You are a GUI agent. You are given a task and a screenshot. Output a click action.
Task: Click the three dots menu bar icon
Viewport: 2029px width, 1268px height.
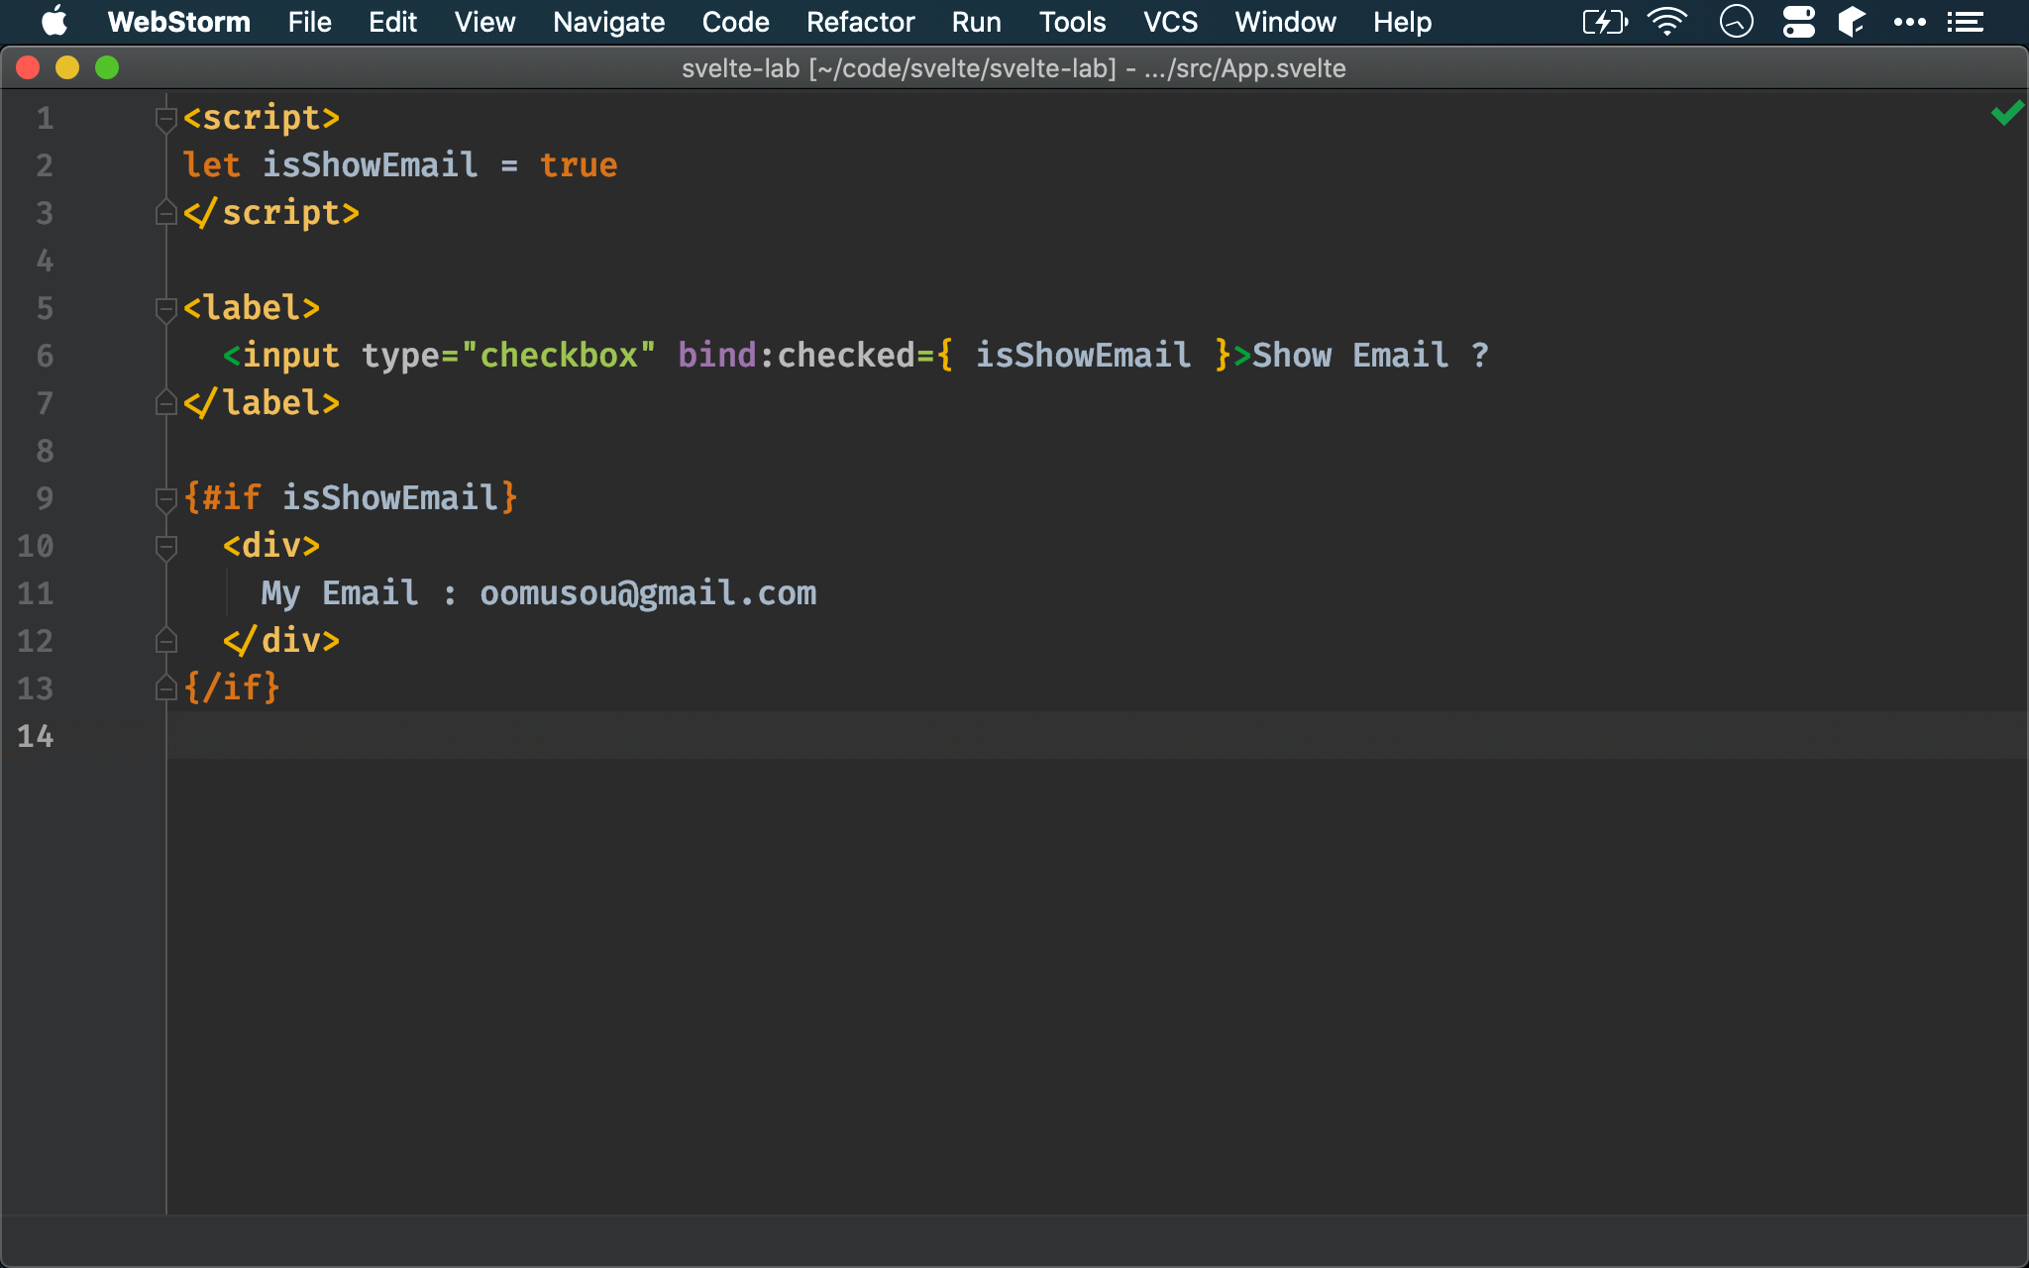coord(1909,21)
